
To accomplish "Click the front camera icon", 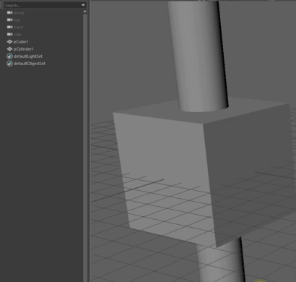I will tap(9, 27).
